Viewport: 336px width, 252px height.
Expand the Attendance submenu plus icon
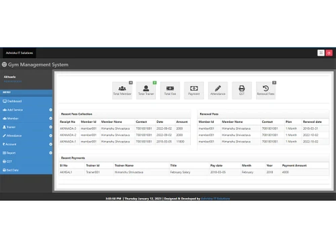(50, 136)
